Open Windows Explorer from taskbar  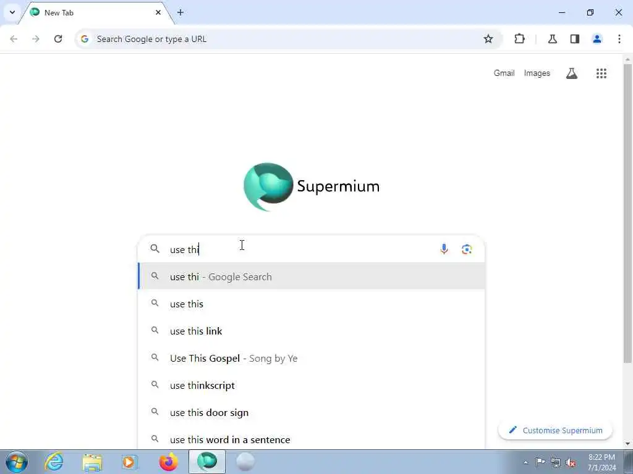(x=92, y=462)
